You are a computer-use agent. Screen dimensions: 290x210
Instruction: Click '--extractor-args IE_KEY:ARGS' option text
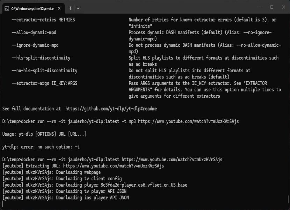click(x=44, y=83)
